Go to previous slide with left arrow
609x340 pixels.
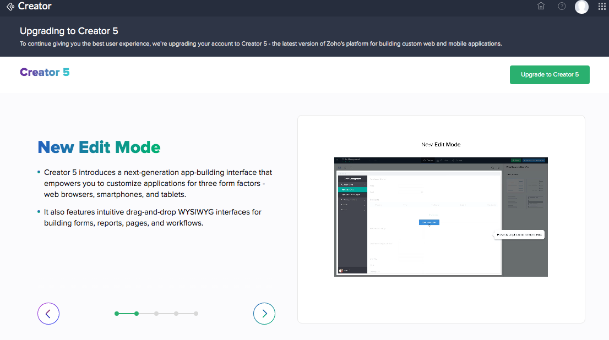(x=48, y=314)
